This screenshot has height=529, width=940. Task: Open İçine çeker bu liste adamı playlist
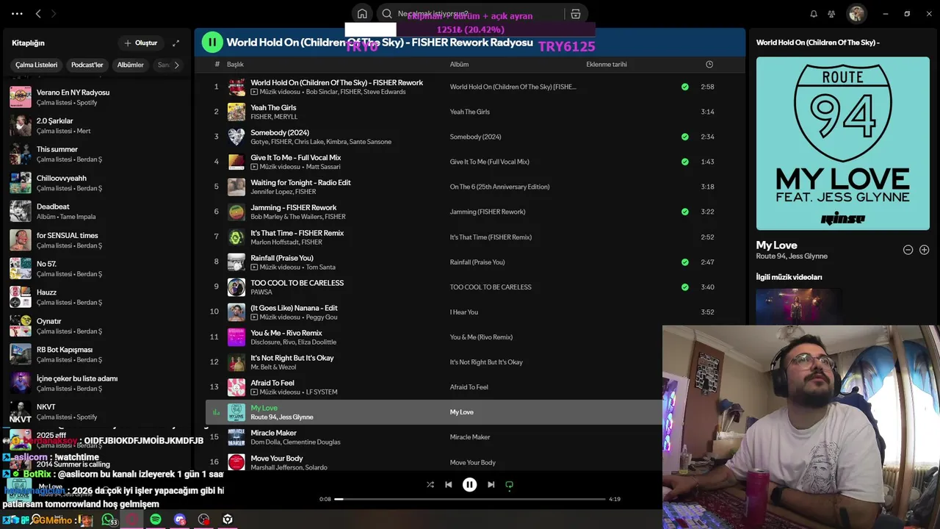point(97,384)
